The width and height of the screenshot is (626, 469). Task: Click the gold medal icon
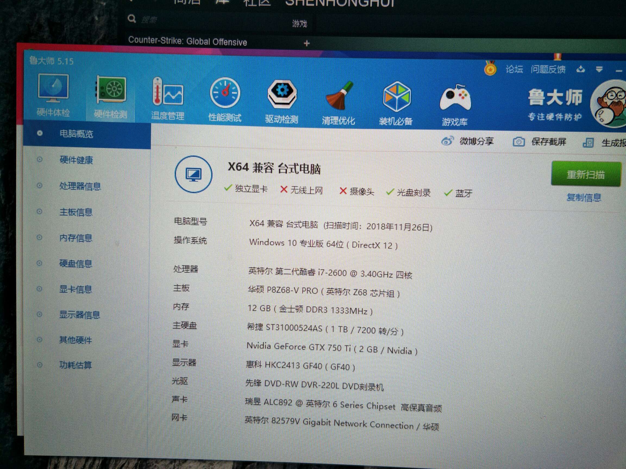(490, 68)
